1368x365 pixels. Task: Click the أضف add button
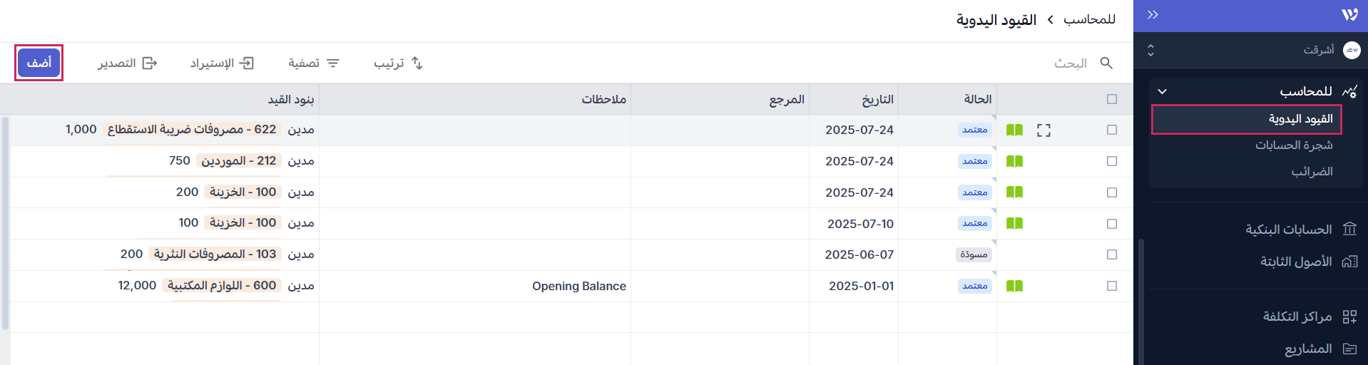click(39, 63)
